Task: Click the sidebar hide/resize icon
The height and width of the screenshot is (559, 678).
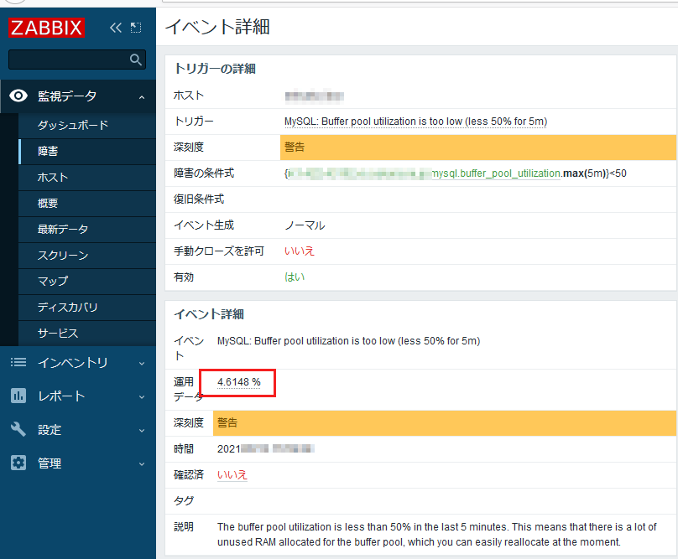Action: click(136, 28)
